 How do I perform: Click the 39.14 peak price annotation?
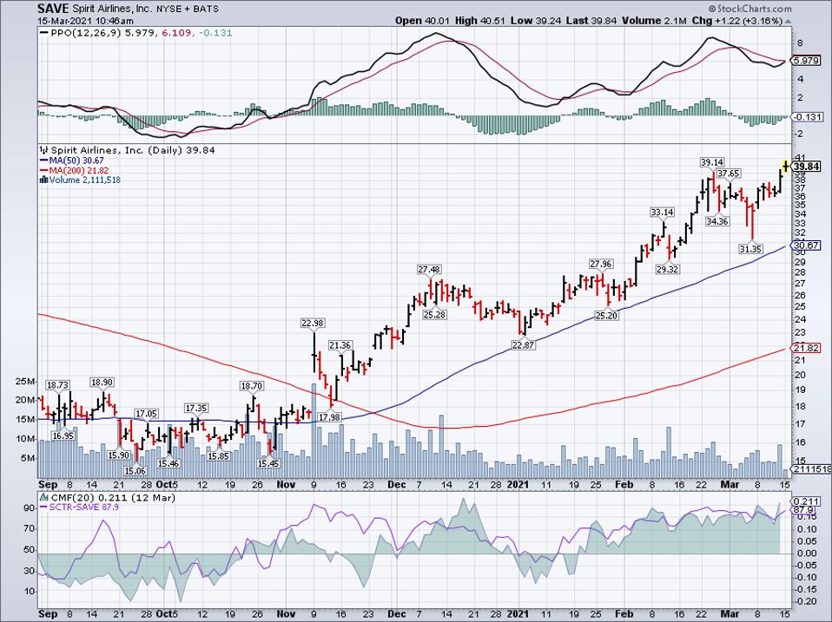712,162
